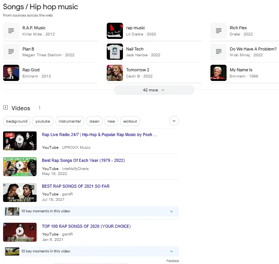The image size is (279, 264).
Task: Click the Songs / Hip hop music heading
Action: coord(40,7)
